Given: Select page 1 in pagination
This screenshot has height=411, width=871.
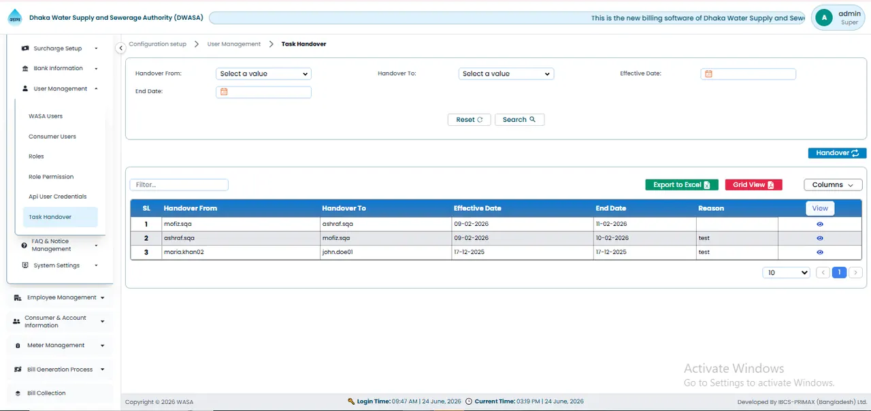Looking at the screenshot, I should coord(839,272).
